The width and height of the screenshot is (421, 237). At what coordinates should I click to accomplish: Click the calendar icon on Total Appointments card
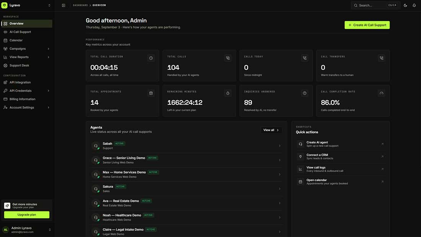[x=151, y=93]
